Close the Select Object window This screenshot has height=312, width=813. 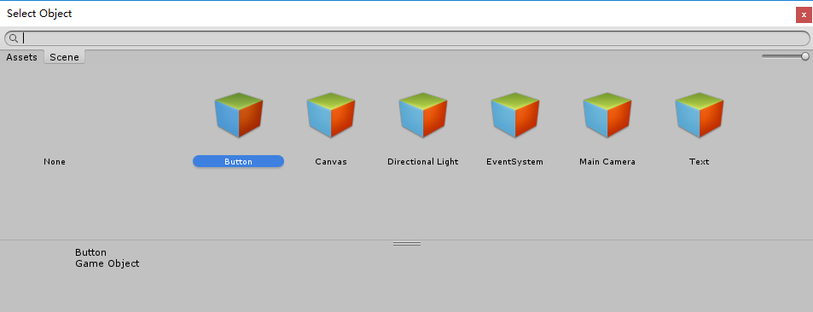pyautogui.click(x=804, y=15)
